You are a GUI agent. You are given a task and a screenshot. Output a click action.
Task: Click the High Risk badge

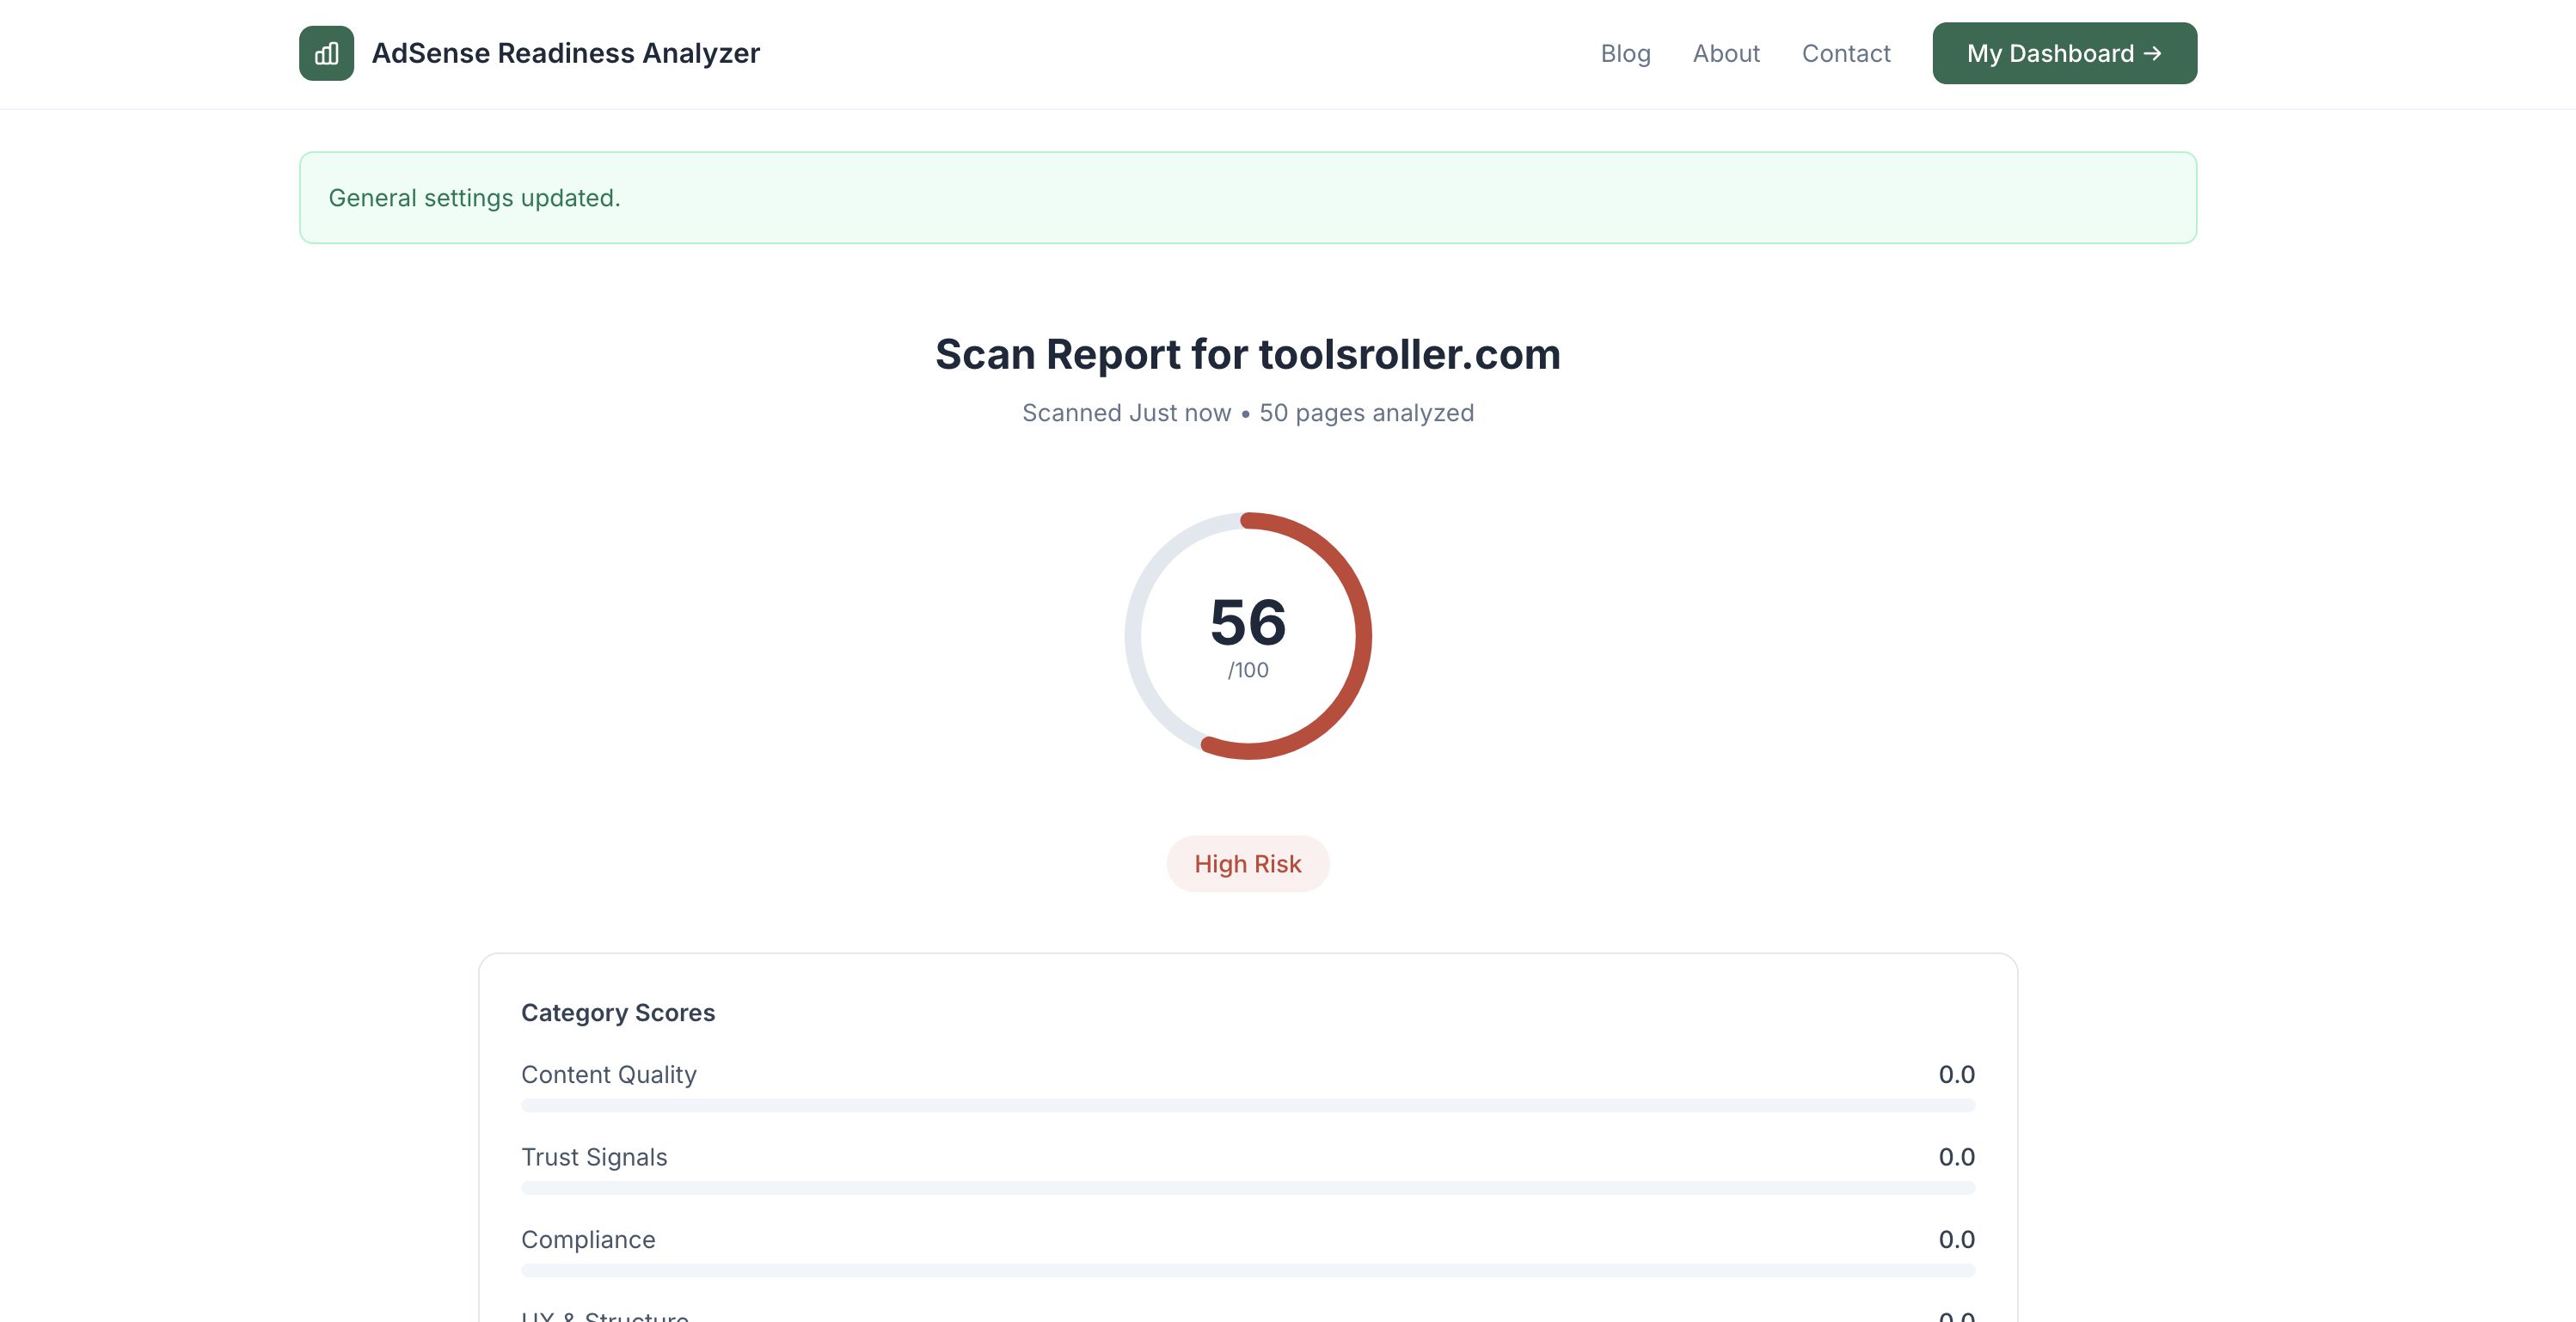click(x=1247, y=864)
